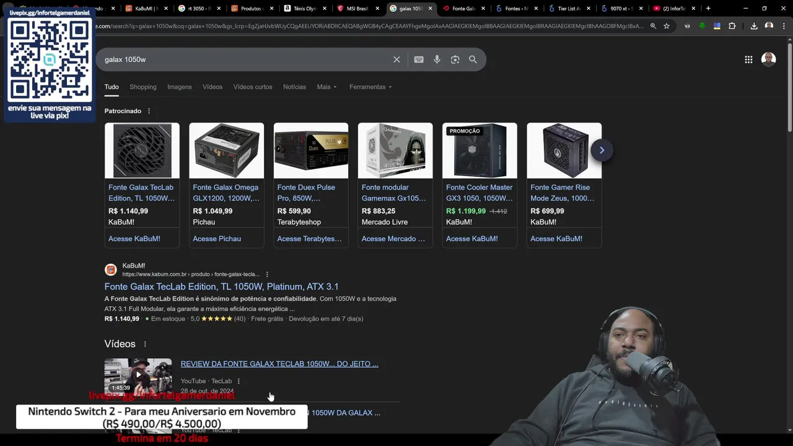Viewport: 793px width, 446px height.
Task: Open options next to Vídeos heading
Action: click(x=145, y=344)
